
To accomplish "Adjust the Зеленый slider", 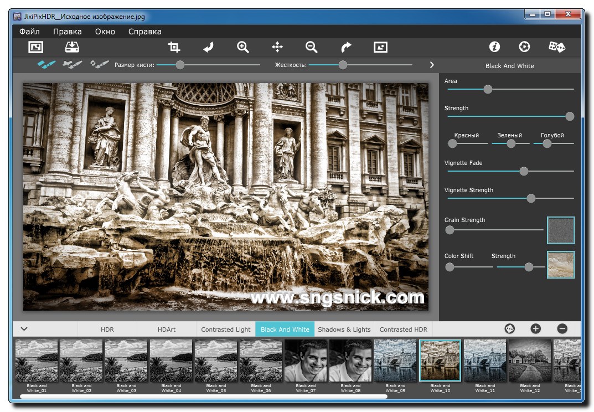I will [511, 143].
